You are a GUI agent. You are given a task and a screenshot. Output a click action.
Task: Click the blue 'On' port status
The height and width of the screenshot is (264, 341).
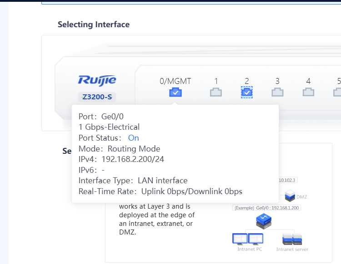click(133, 138)
